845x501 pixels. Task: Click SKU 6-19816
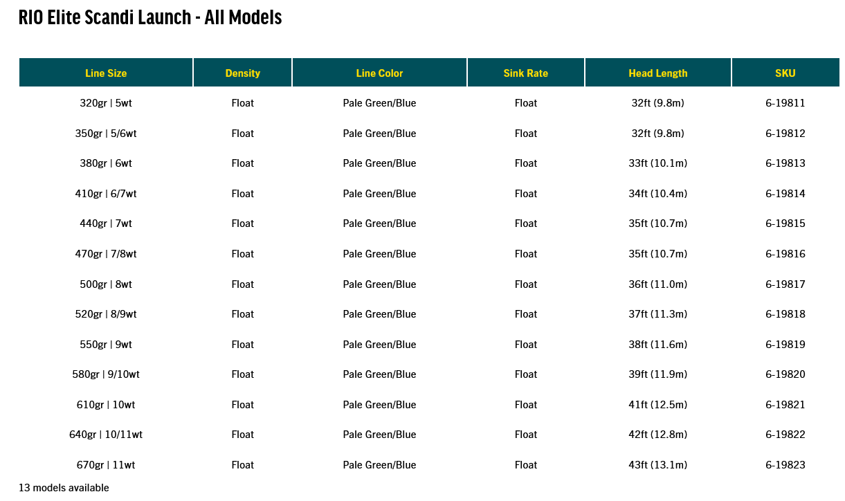click(785, 254)
